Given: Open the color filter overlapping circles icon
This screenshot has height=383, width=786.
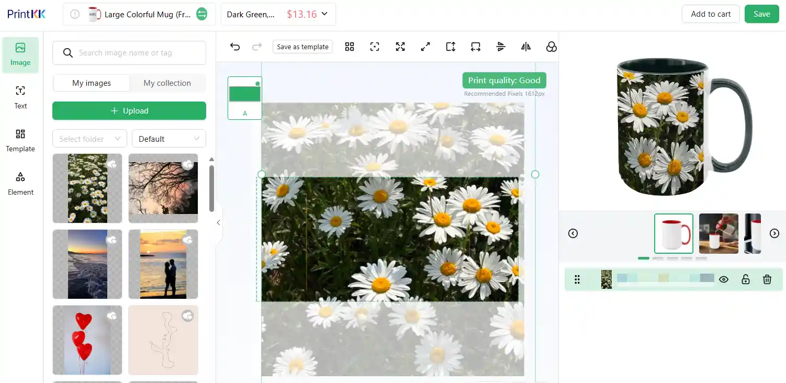Looking at the screenshot, I should point(551,47).
